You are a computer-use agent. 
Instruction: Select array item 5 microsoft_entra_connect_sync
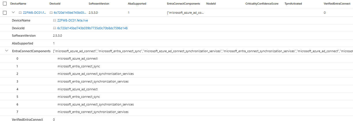(x=79, y=97)
